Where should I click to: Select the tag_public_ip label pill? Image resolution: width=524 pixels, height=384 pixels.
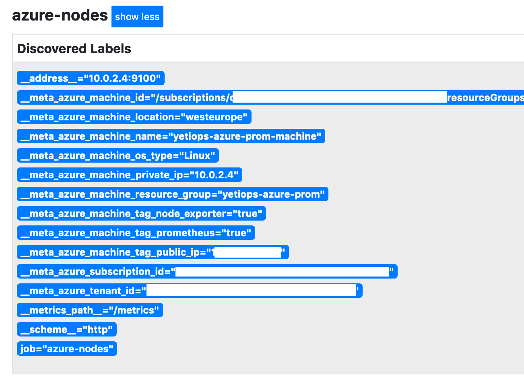[153, 252]
